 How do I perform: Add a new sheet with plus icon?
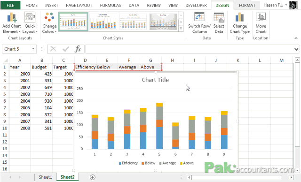pos(93,177)
